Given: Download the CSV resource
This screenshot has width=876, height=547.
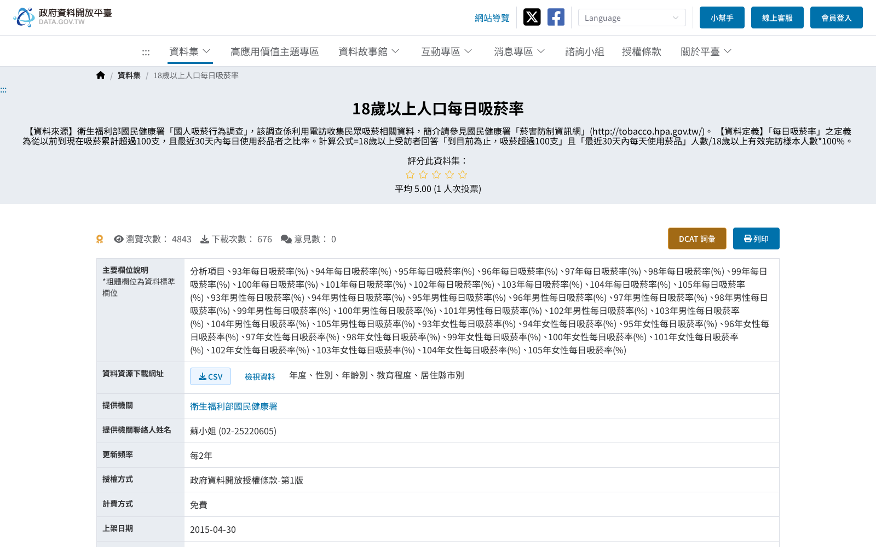Looking at the screenshot, I should coord(210,376).
